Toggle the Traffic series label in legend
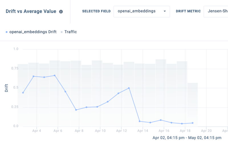Screen dimensions: 228x144 pyautogui.click(x=70, y=32)
